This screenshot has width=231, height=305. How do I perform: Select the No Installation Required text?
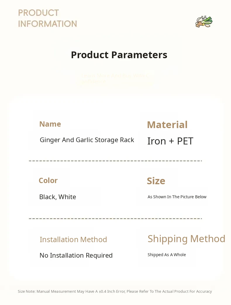76,255
